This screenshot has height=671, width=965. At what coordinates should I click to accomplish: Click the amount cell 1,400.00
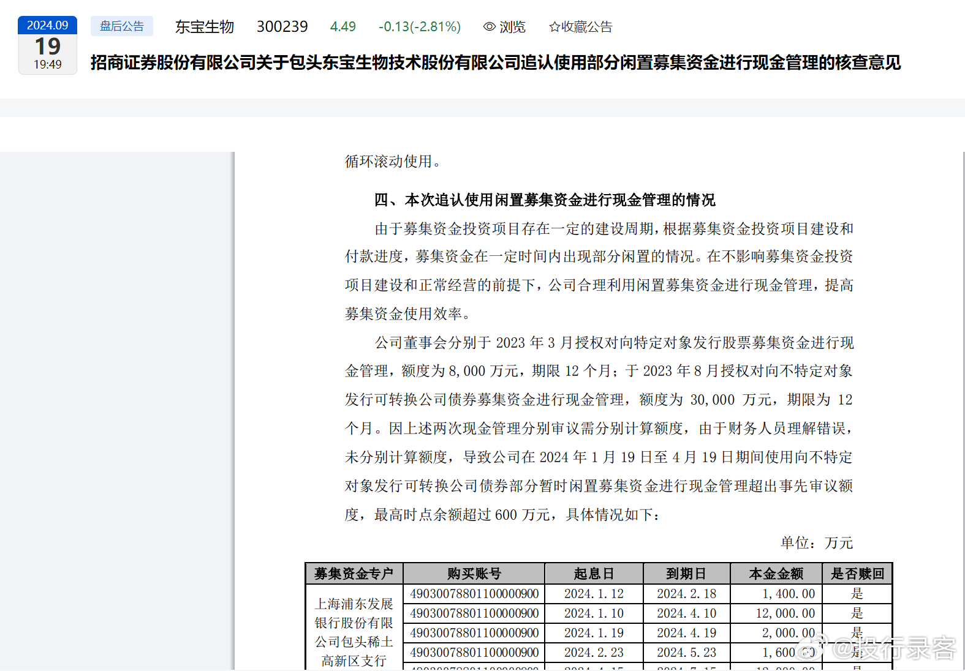(776, 594)
